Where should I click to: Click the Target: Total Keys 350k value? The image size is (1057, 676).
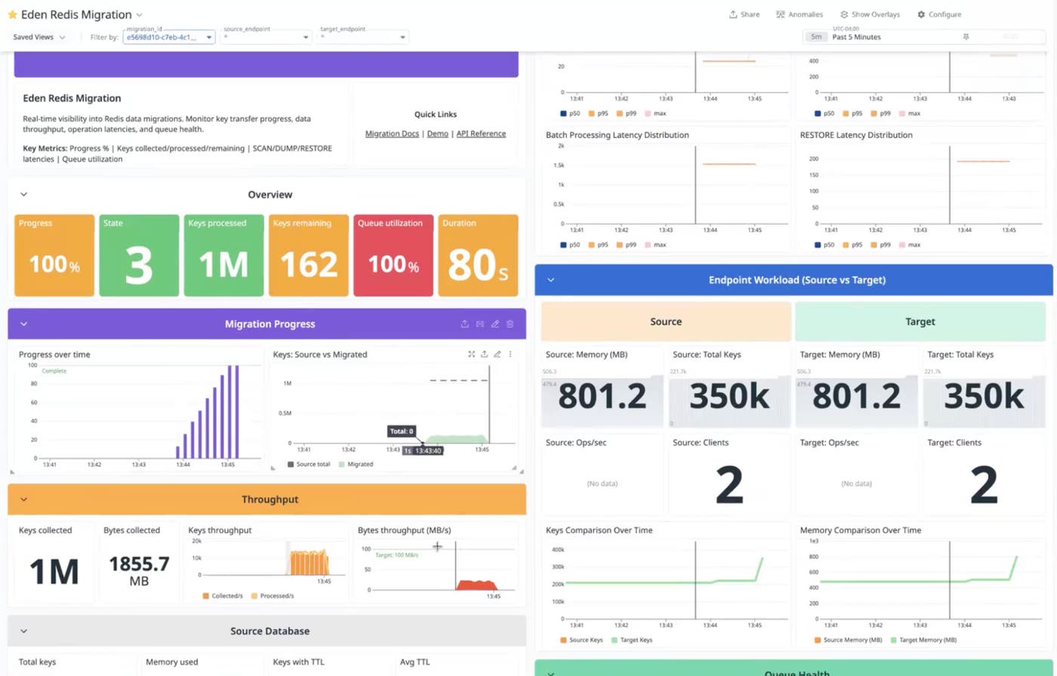[x=984, y=397]
